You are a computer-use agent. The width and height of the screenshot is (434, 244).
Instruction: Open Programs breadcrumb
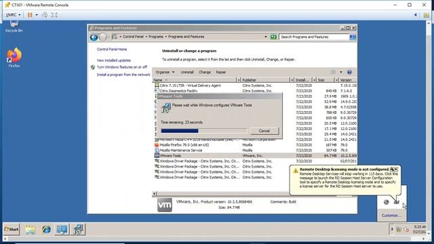[x=156, y=37]
